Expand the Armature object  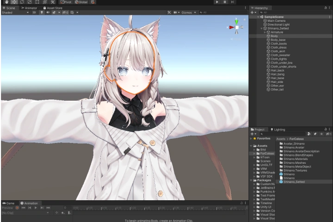[265, 32]
